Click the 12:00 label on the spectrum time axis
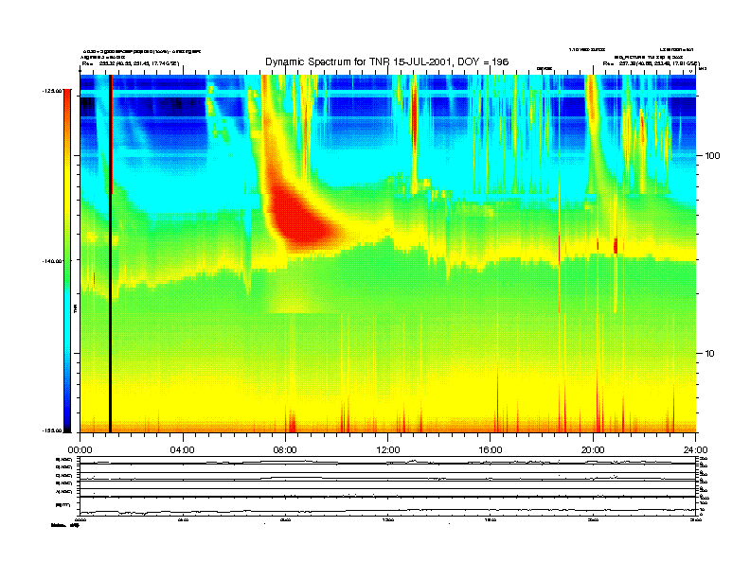 pyautogui.click(x=388, y=450)
